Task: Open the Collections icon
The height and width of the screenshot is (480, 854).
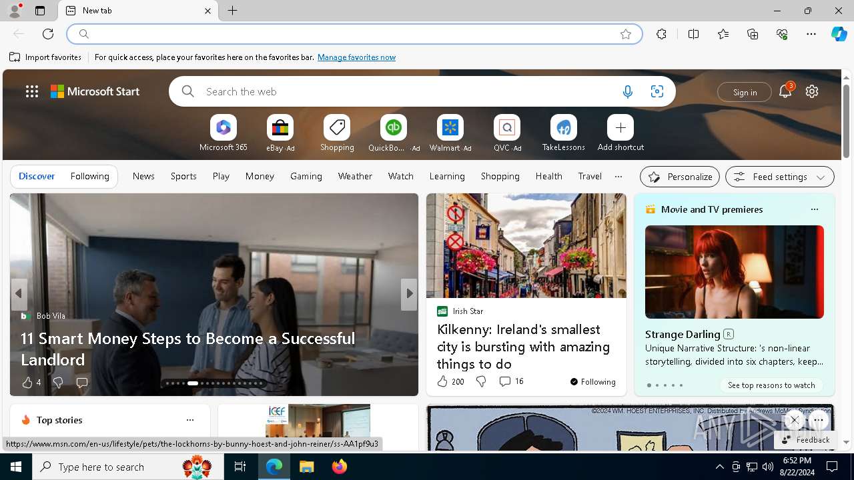Action: (x=753, y=34)
